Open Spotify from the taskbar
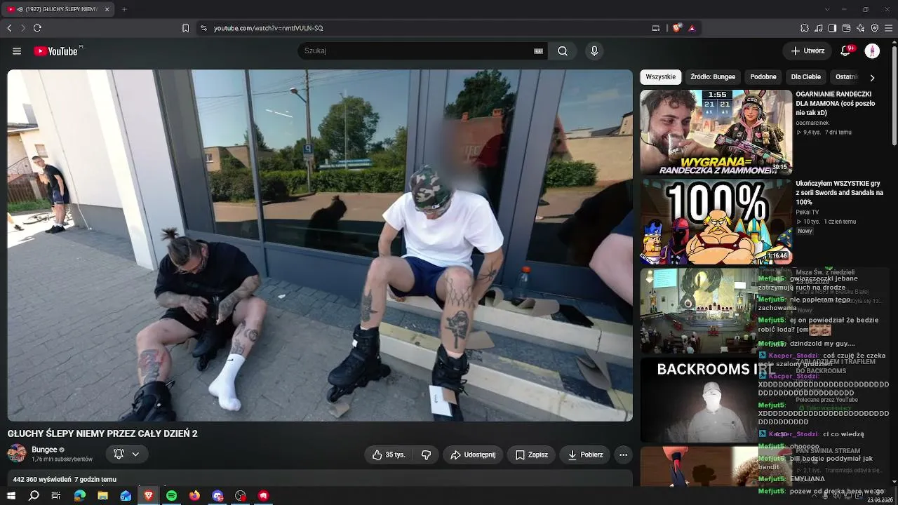This screenshot has width=898, height=505. 172,495
